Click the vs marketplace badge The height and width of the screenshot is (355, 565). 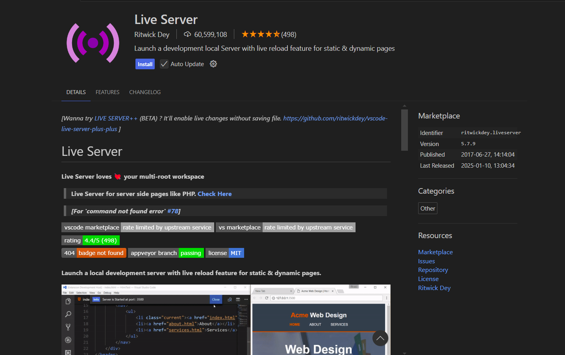[285, 227]
